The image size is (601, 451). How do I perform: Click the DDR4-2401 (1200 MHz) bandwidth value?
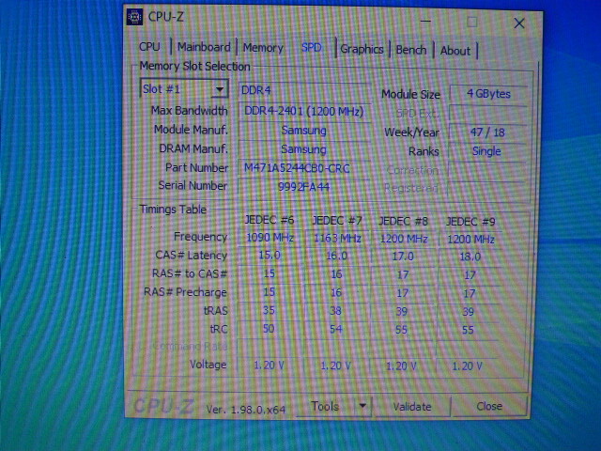click(304, 112)
